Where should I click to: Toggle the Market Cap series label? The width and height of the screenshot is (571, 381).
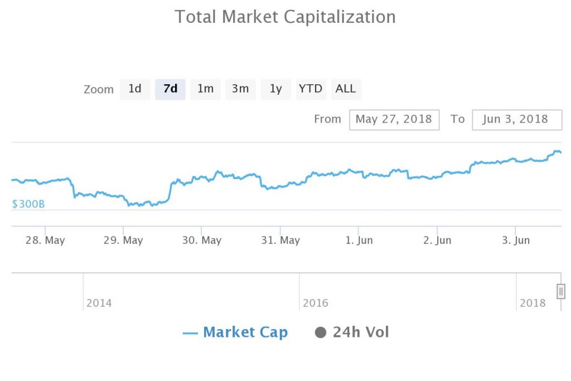(x=245, y=332)
